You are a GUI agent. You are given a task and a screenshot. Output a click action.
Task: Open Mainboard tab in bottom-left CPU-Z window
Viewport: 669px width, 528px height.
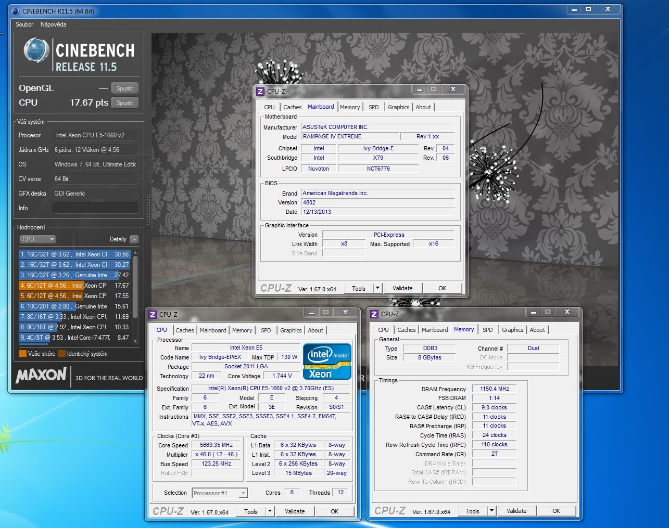tap(213, 330)
